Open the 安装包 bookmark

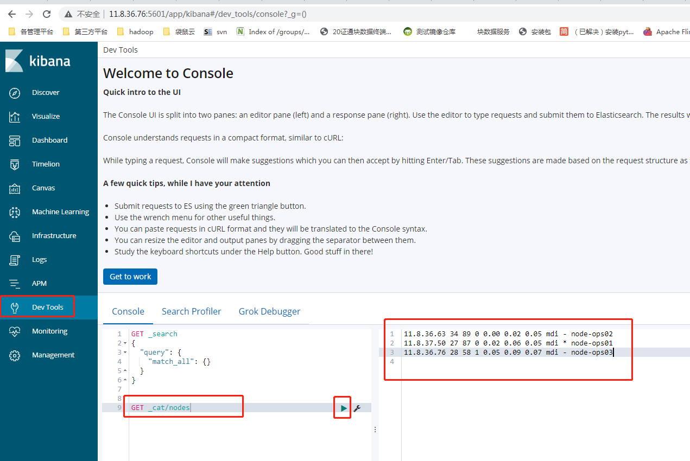coord(535,32)
